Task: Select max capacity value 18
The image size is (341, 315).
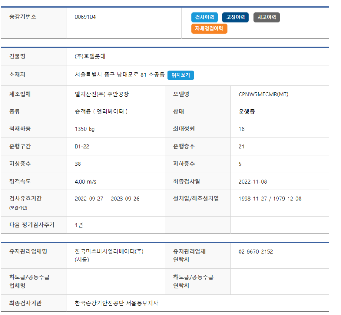Action: pyautogui.click(x=241, y=129)
